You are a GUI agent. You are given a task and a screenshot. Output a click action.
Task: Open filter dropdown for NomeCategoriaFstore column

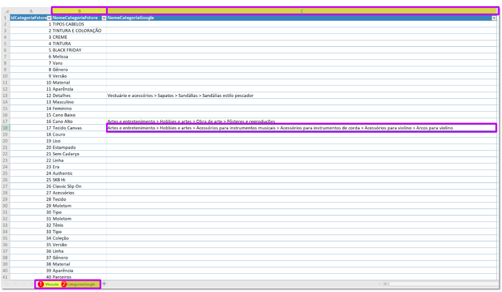pos(104,18)
